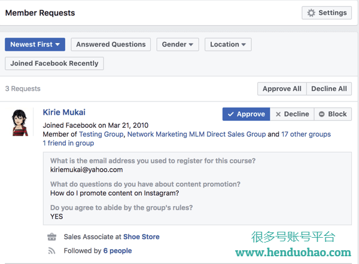This screenshot has width=359, height=264.
Task: Open the Testing Group link
Action: coord(102,134)
